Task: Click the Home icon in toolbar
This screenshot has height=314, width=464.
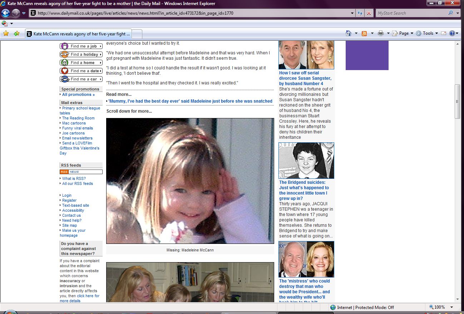Action: pyautogui.click(x=349, y=33)
